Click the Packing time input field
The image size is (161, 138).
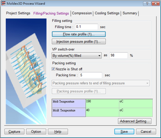91,75
